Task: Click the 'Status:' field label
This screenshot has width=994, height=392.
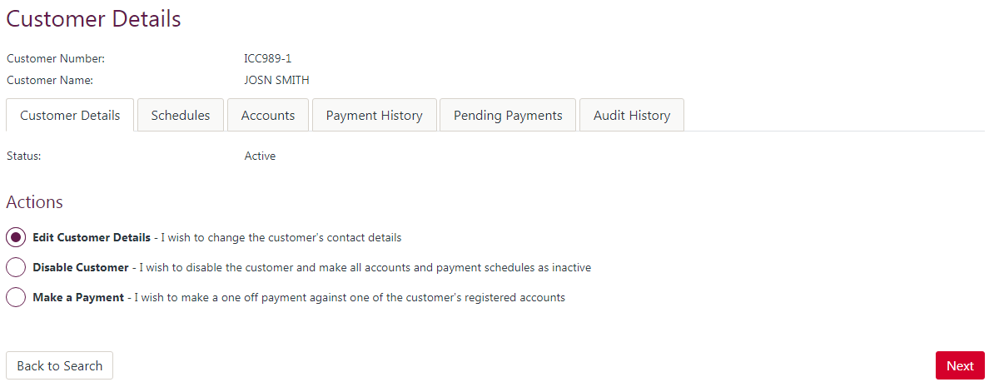Action: point(24,156)
